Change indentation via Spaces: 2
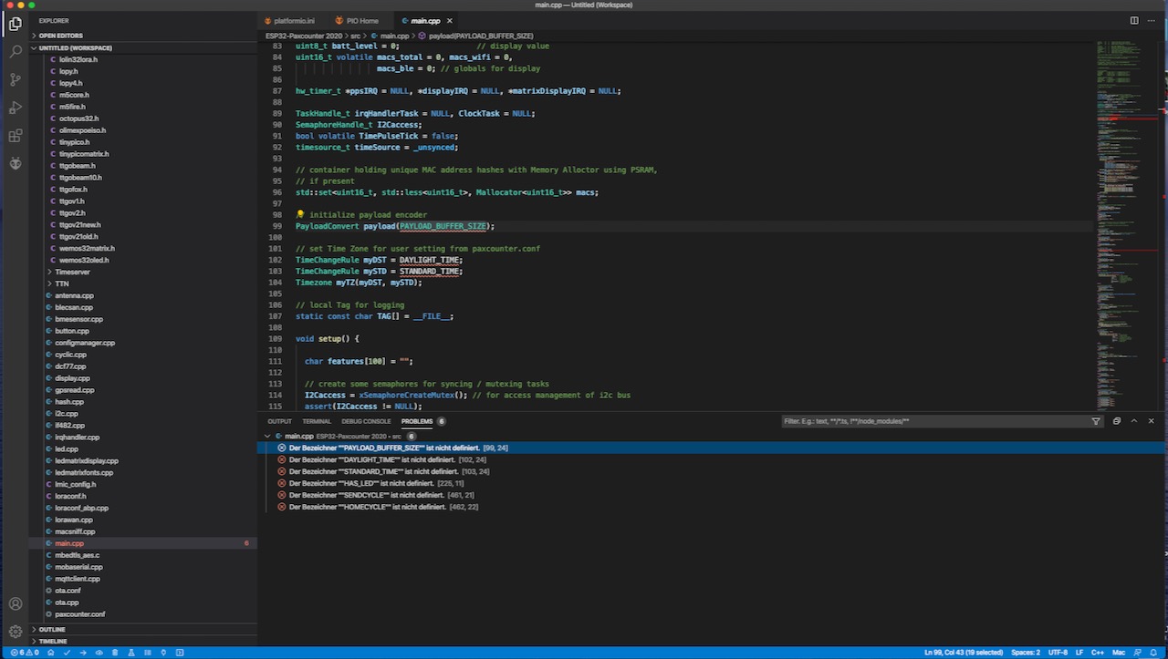 pos(1026,653)
